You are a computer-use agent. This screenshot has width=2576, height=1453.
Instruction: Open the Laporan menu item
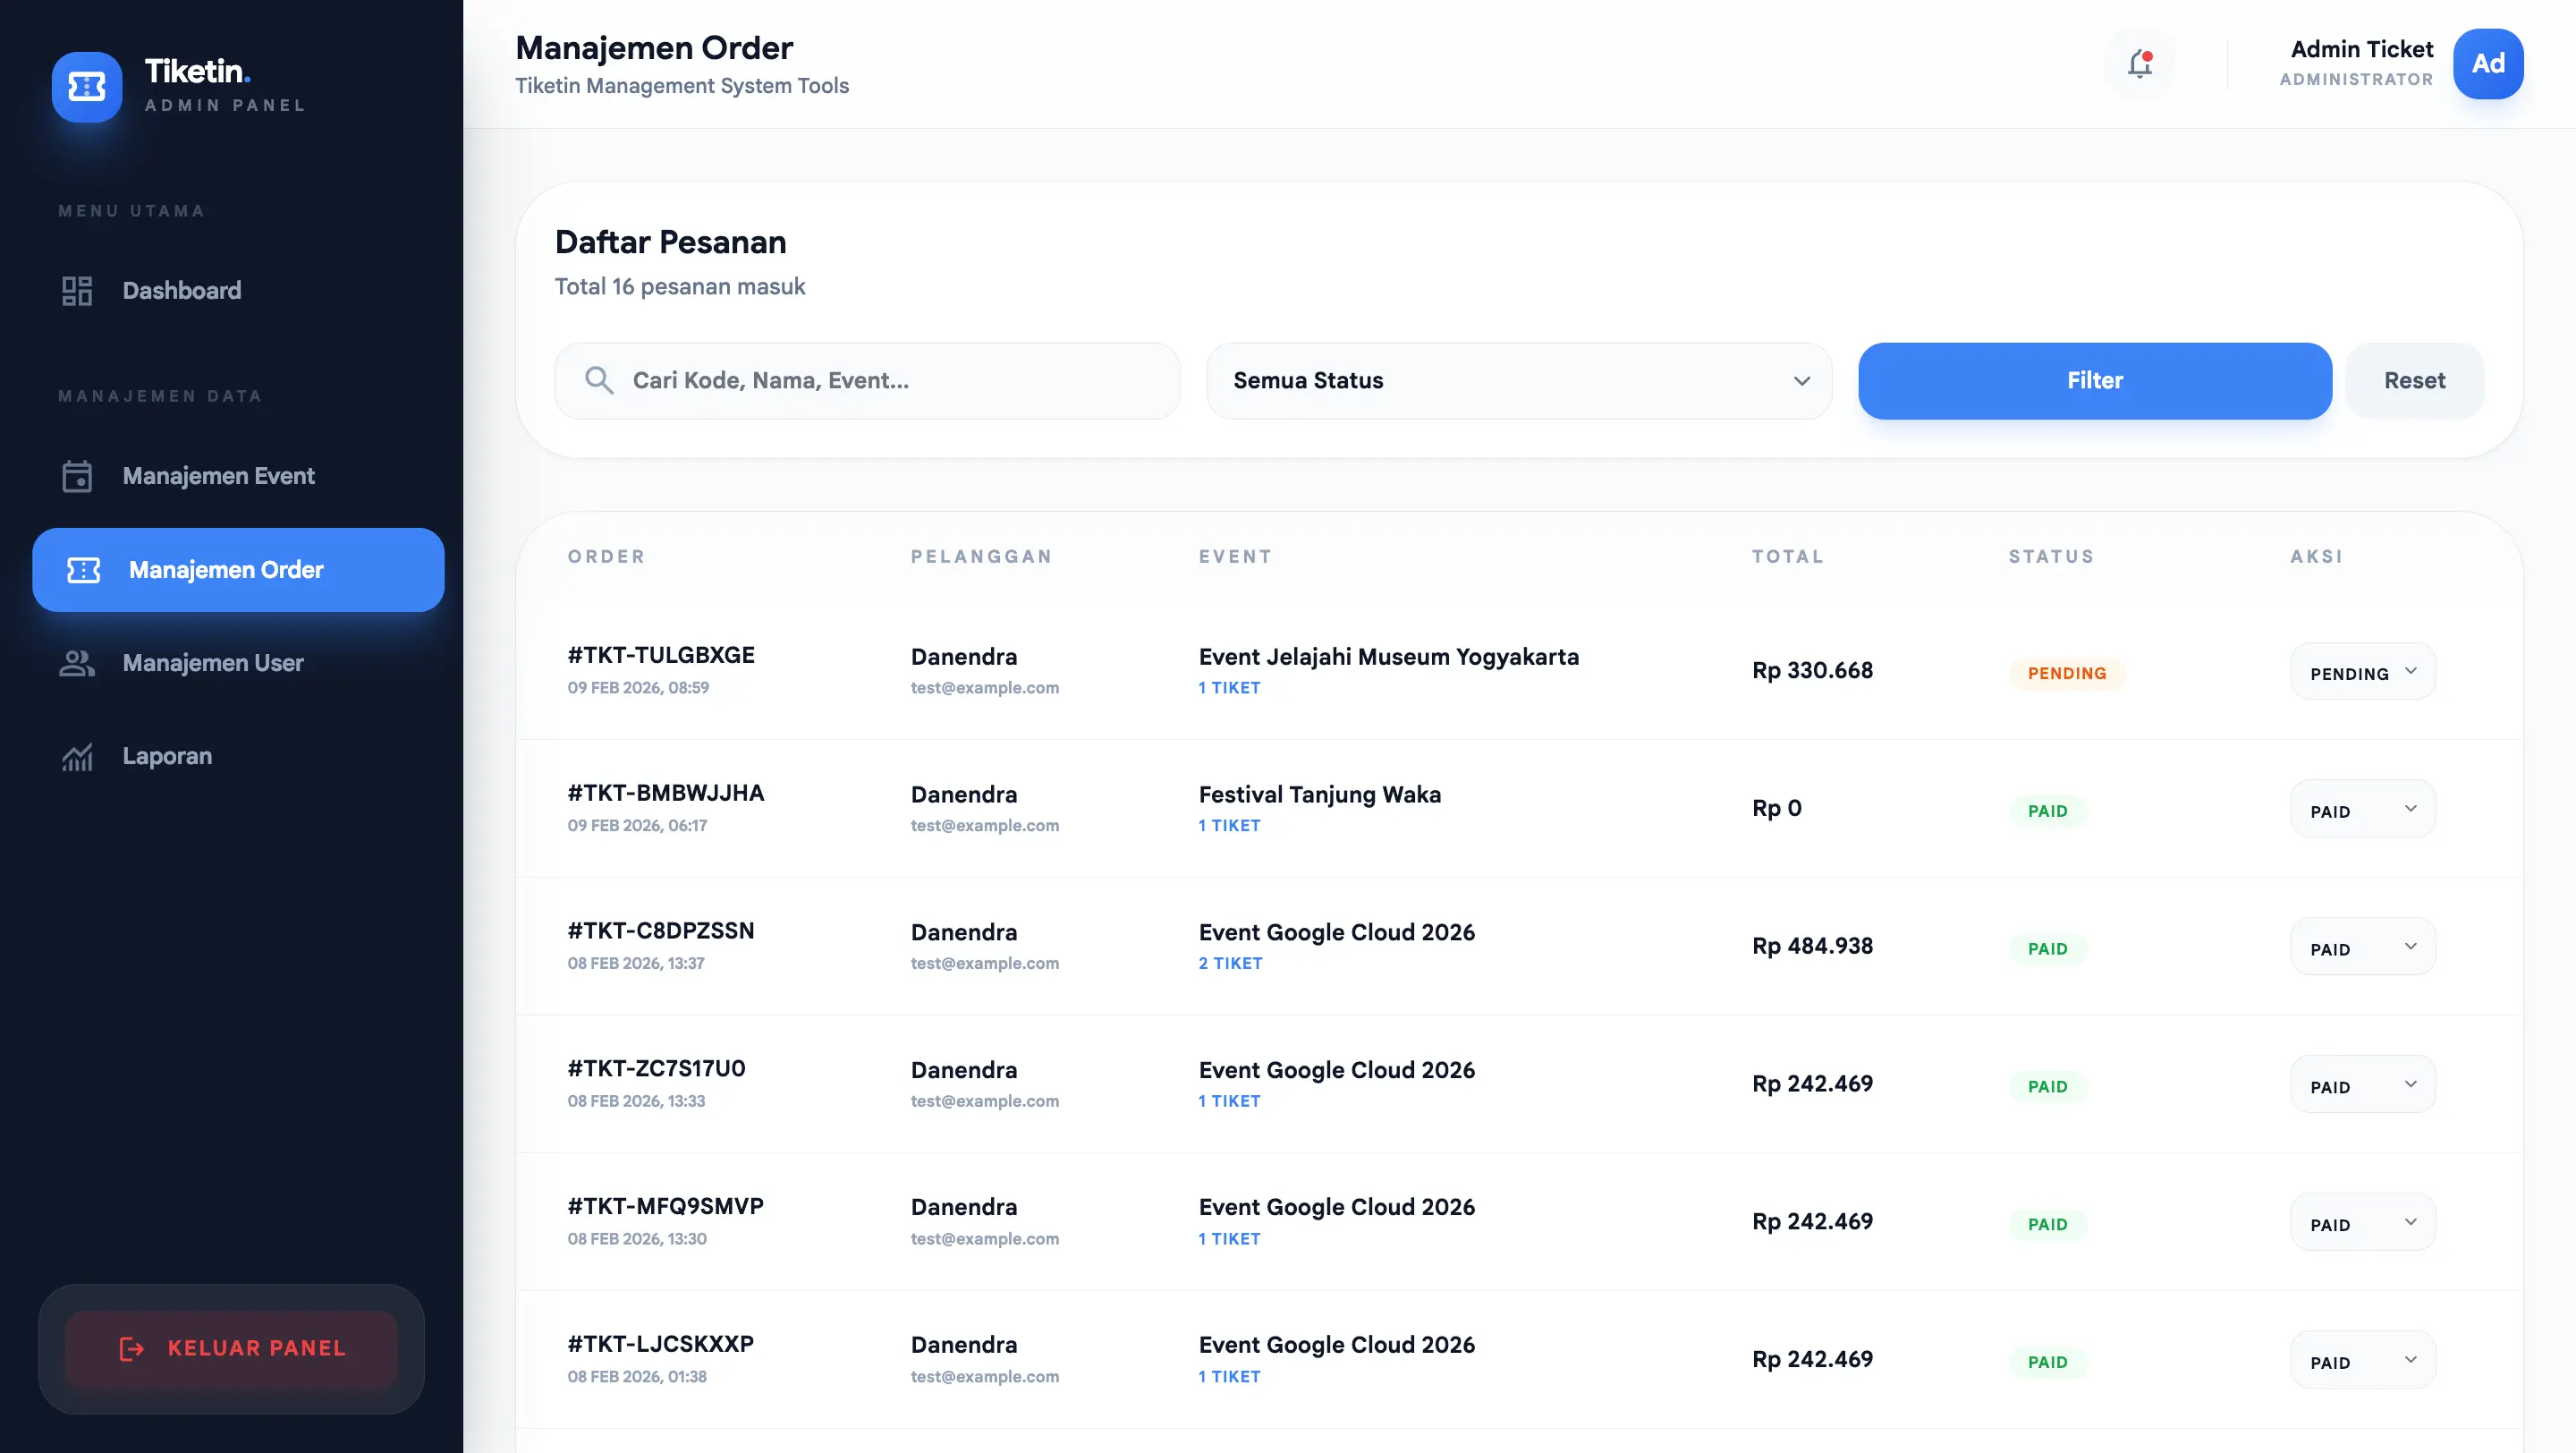[x=167, y=757]
